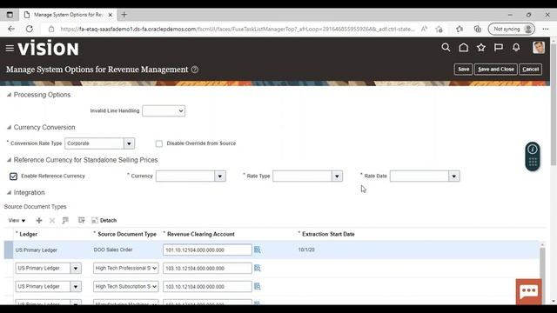
Task: Go to Home via the house icon
Action: (463, 48)
